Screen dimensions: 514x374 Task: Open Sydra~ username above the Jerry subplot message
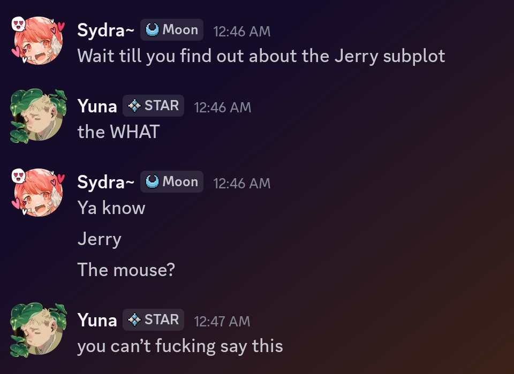point(105,30)
